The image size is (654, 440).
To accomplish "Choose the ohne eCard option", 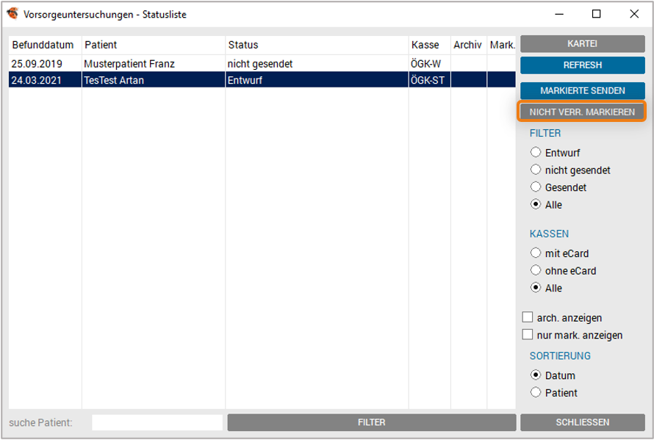I will (x=536, y=270).
